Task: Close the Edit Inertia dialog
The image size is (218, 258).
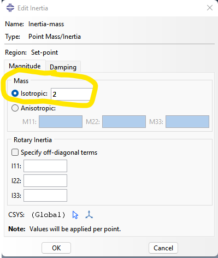Action: 210,8
